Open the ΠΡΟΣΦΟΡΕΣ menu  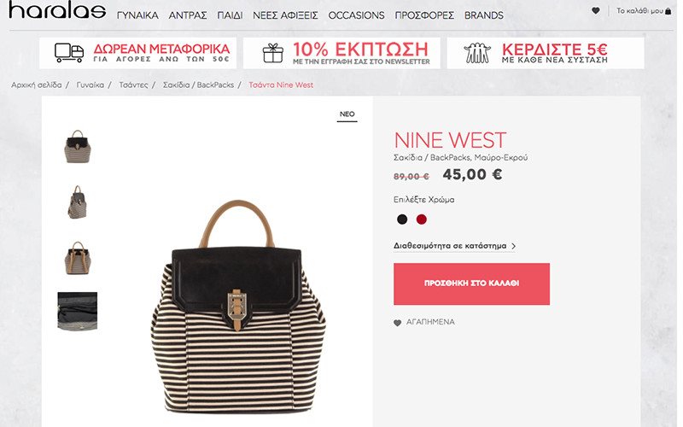(x=424, y=15)
